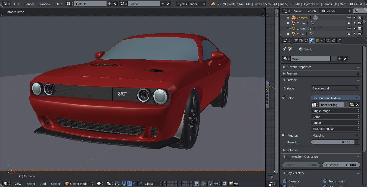Viewport: 367px width, 187px height.
Task: Open the All Scenes outliner filter dropdown
Action: (336, 11)
